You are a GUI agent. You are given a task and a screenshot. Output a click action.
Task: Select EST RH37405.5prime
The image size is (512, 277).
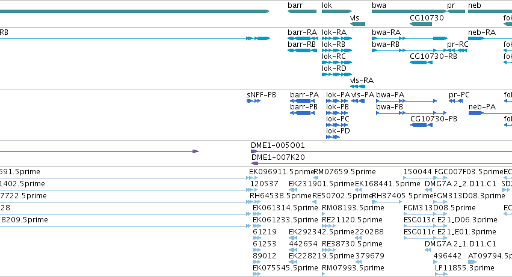(387, 202)
